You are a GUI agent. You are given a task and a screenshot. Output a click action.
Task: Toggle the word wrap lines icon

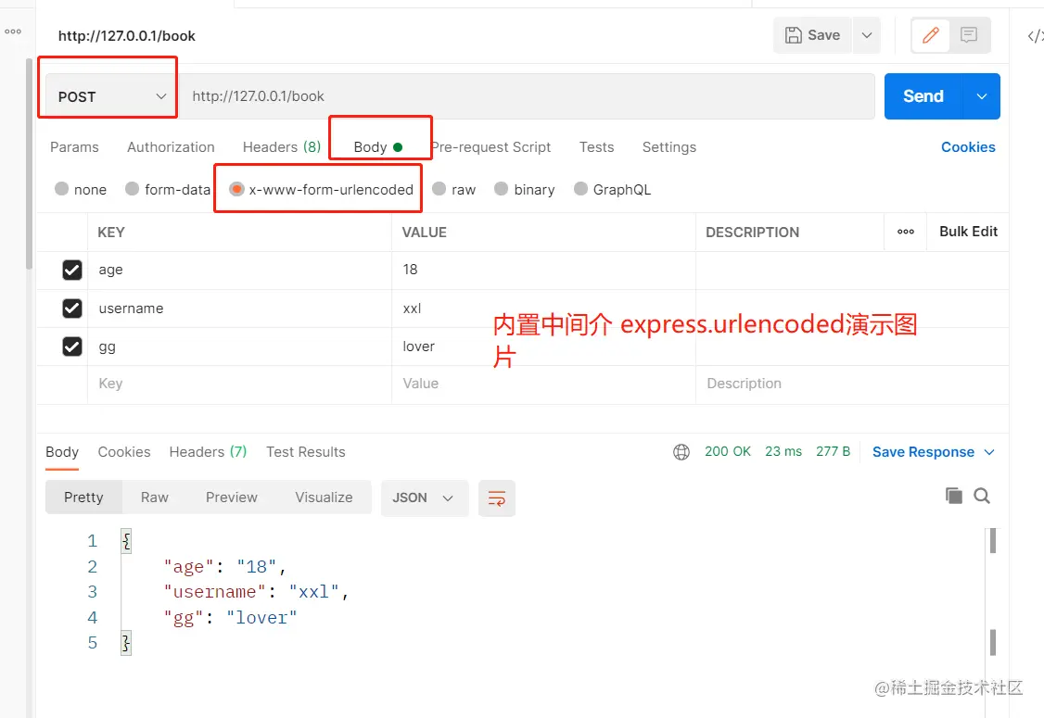(x=497, y=498)
